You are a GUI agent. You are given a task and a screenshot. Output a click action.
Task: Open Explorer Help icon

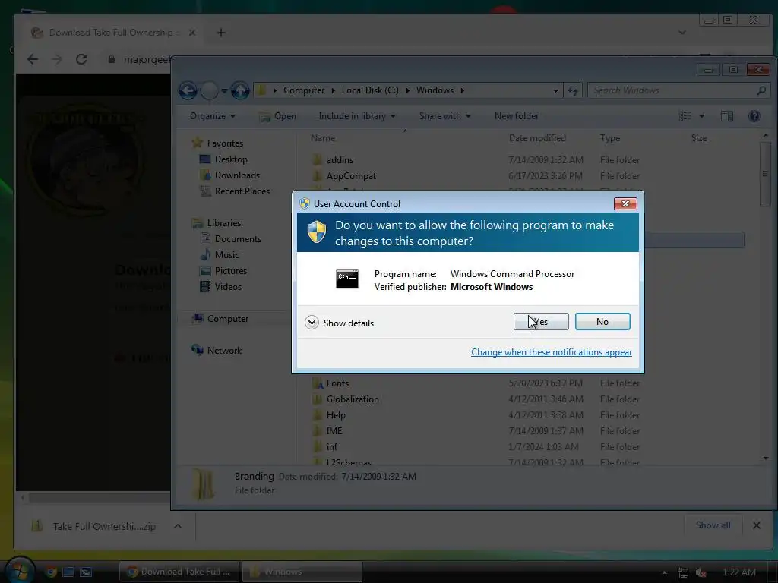click(x=754, y=116)
